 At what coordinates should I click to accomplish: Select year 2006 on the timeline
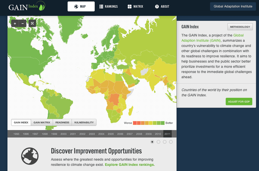click(x=120, y=134)
